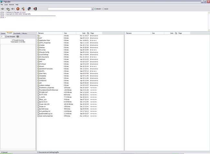Switch to the Downloads tab

point(17,33)
